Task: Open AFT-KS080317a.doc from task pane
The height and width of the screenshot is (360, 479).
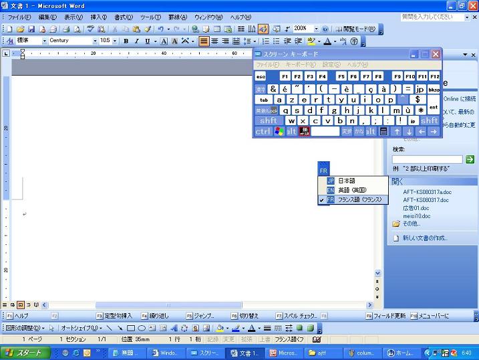Action: (x=427, y=192)
